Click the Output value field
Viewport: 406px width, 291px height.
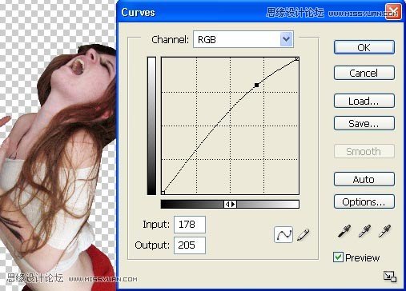[190, 245]
